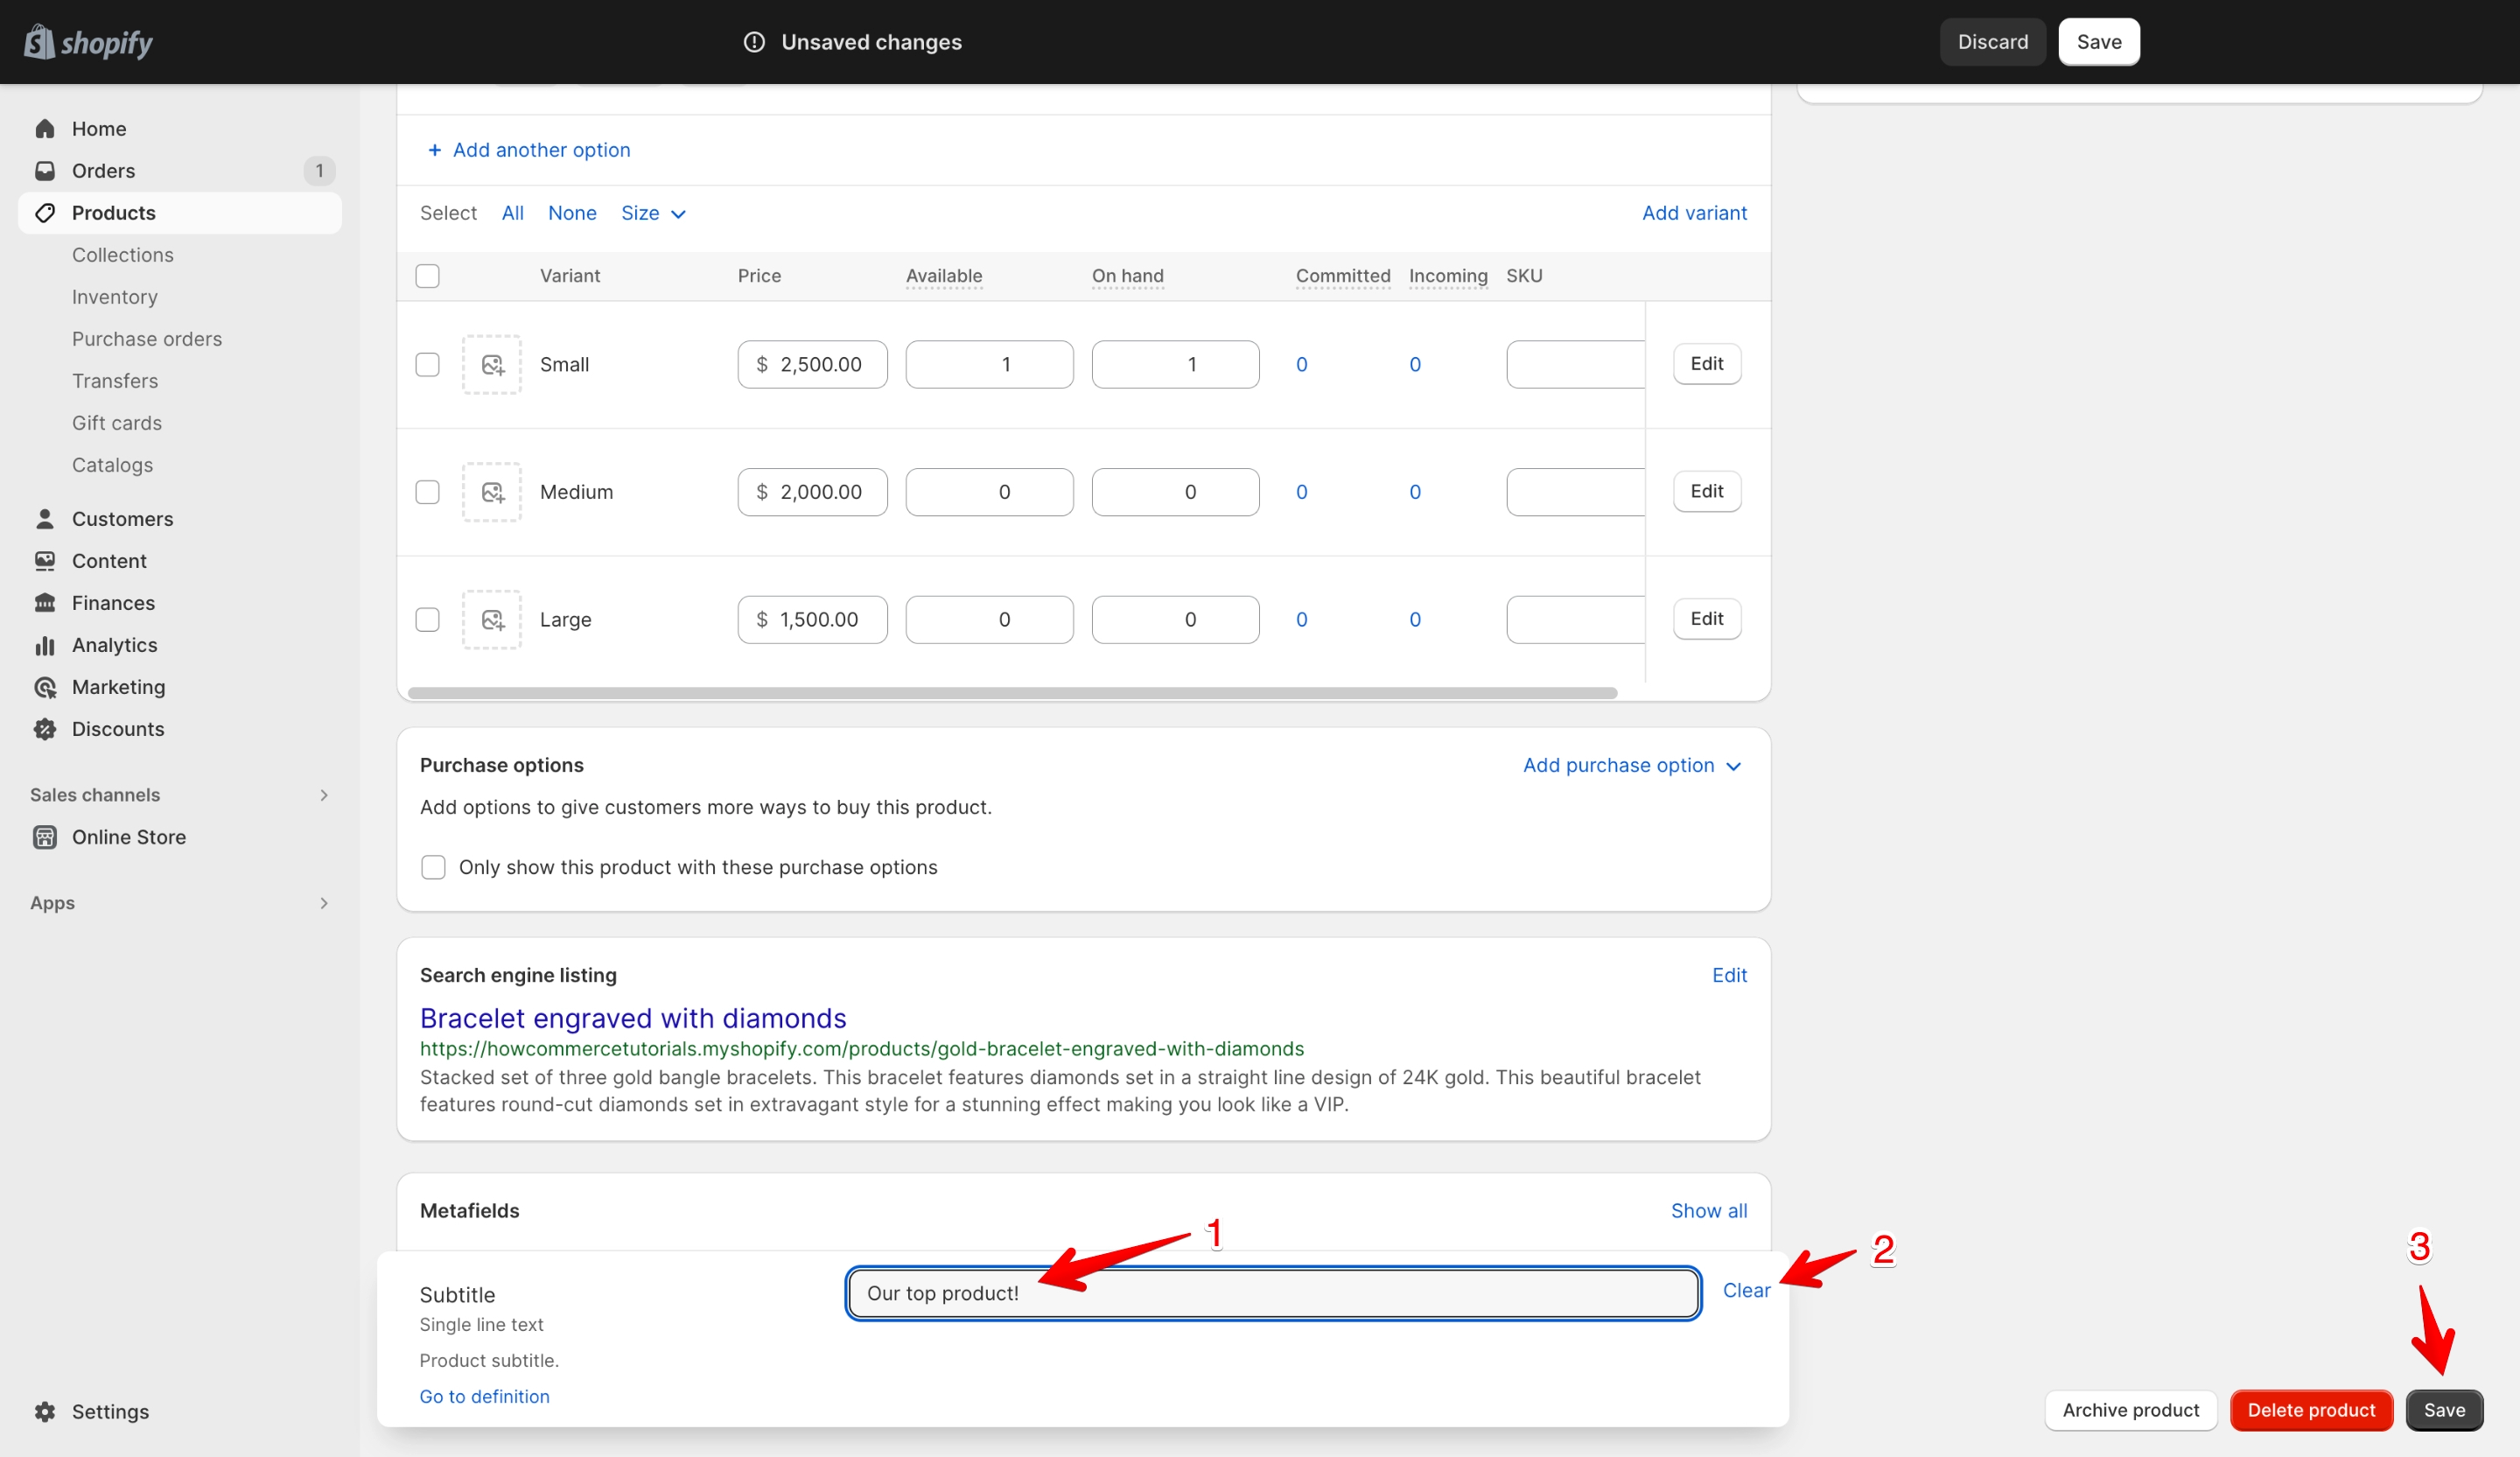Click the plus icon beside Add another option
The image size is (2520, 1457).
point(434,150)
